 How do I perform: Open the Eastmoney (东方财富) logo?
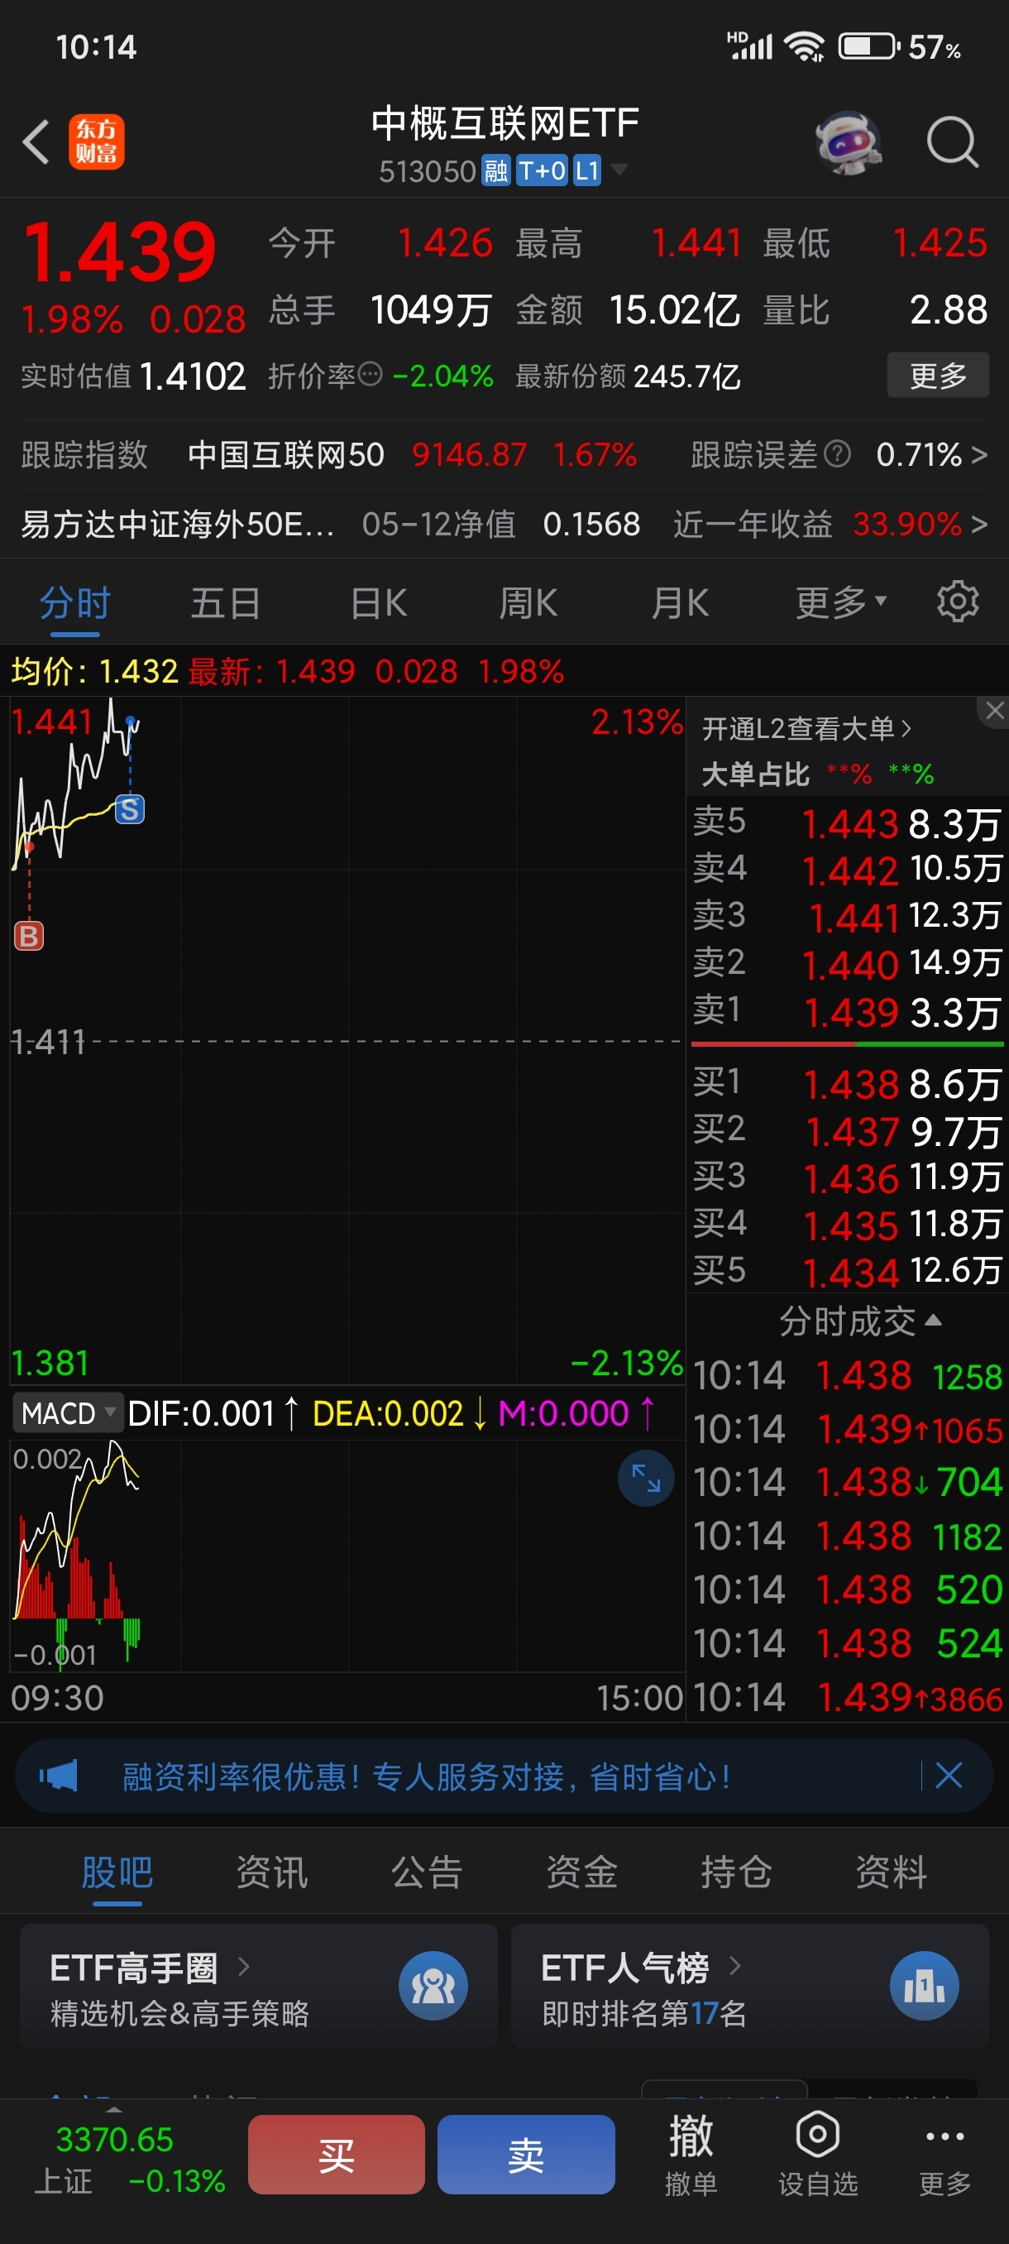pyautogui.click(x=96, y=142)
